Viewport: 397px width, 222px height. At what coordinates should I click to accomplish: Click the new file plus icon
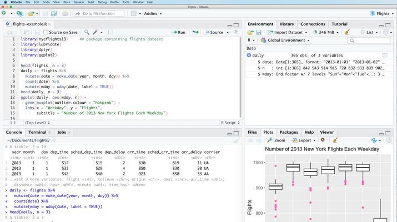point(4,13)
